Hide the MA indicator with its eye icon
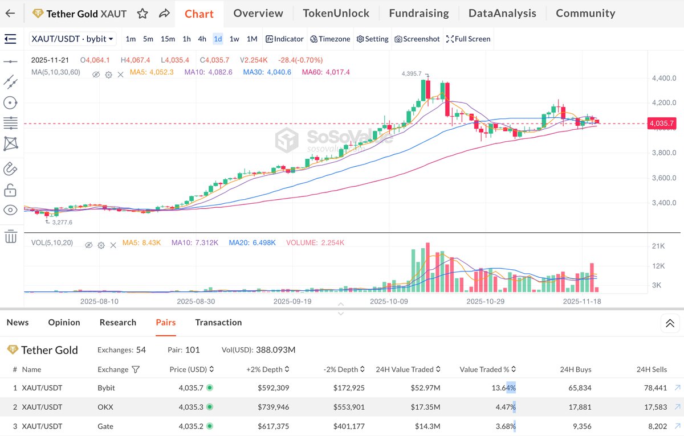684x436 pixels. coord(96,75)
